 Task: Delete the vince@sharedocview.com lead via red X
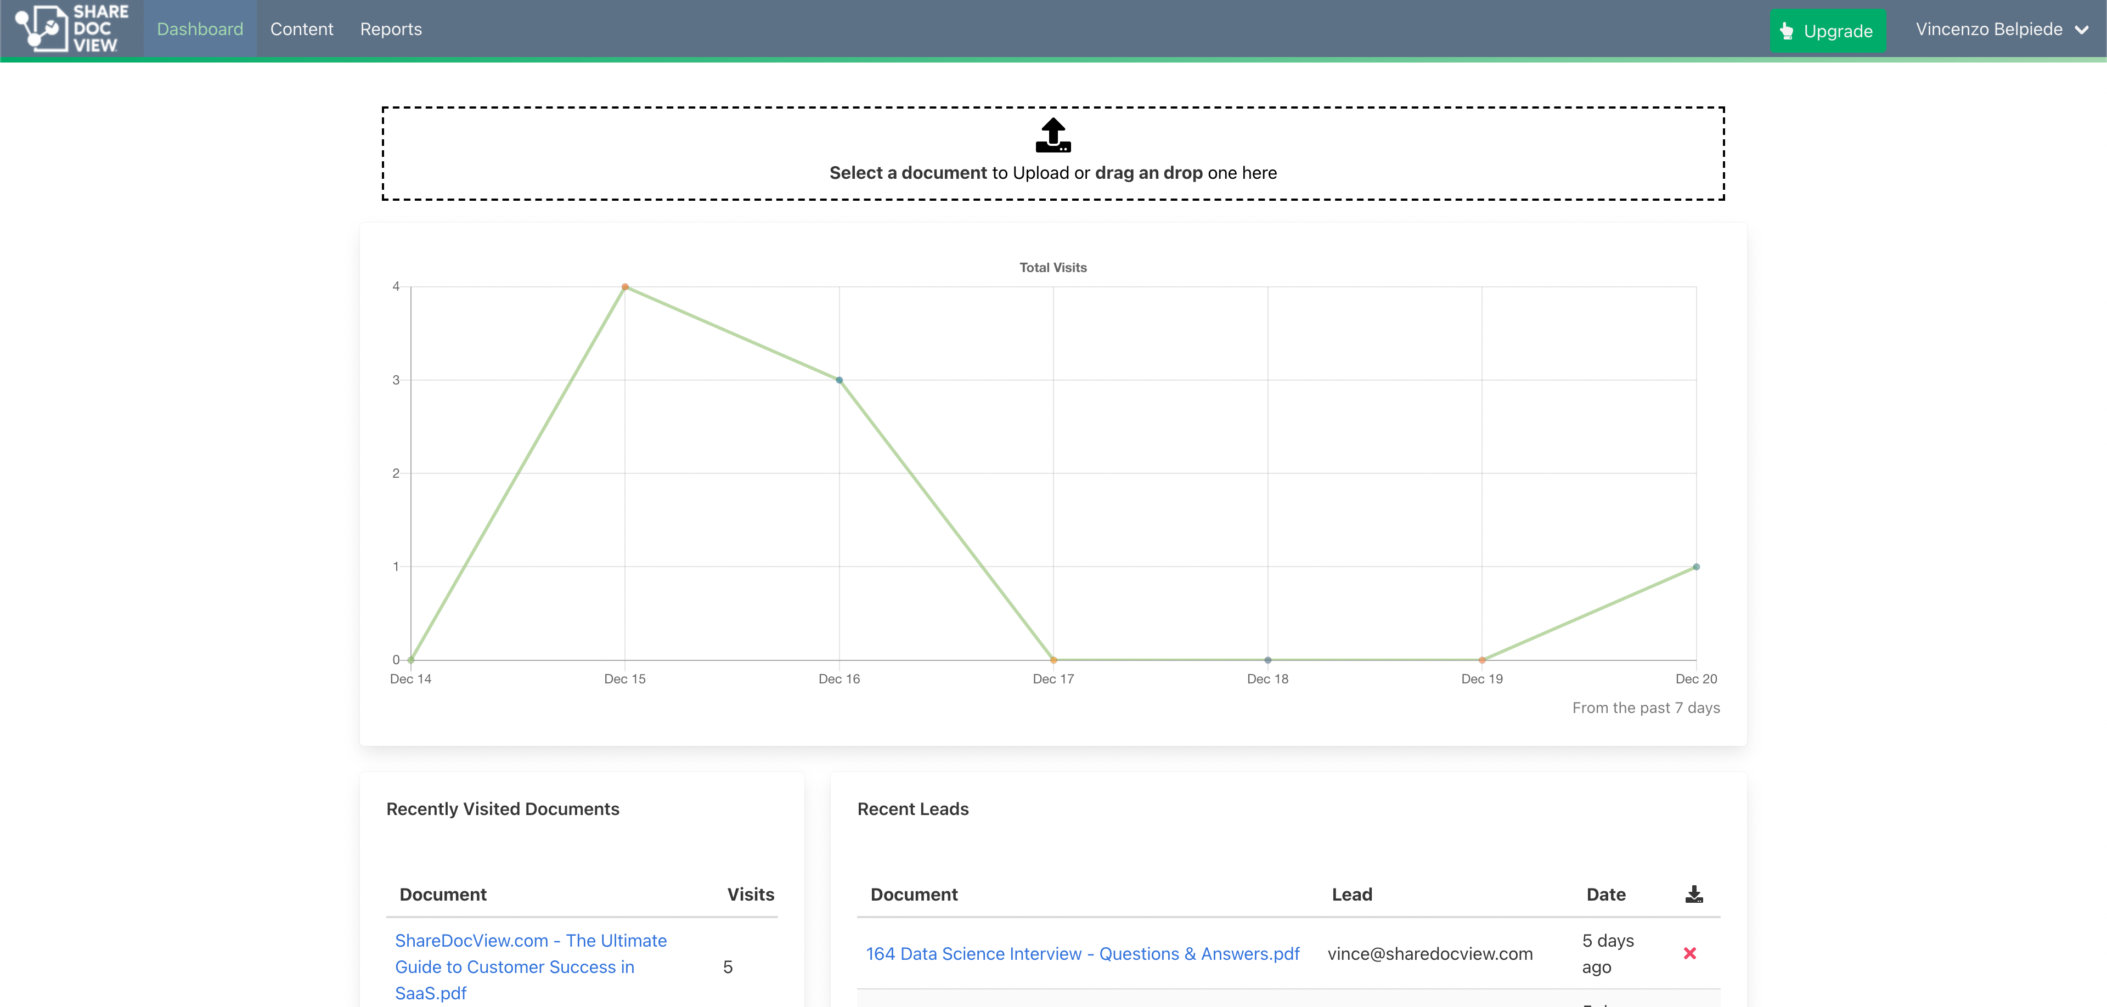coord(1691,953)
